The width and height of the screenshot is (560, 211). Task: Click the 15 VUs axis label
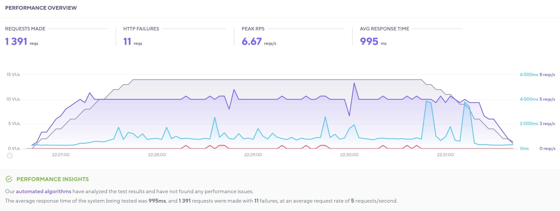click(x=13, y=74)
